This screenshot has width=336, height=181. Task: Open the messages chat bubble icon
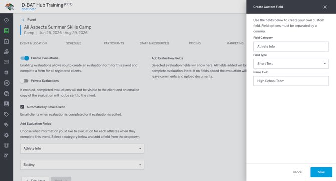[x=6, y=62]
